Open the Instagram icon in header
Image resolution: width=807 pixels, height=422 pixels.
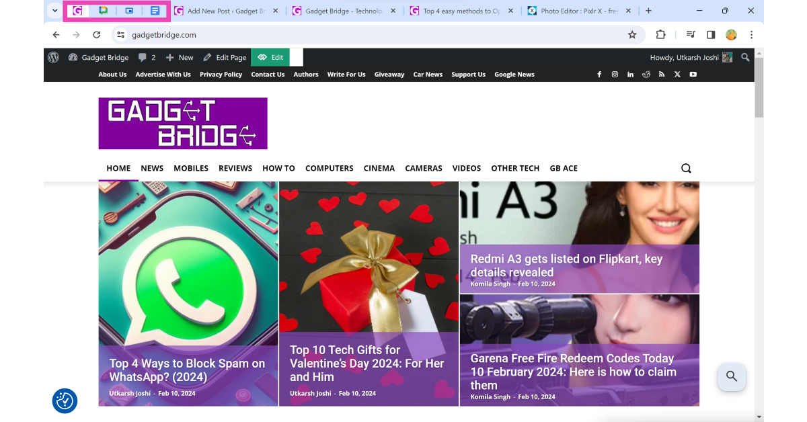615,75
